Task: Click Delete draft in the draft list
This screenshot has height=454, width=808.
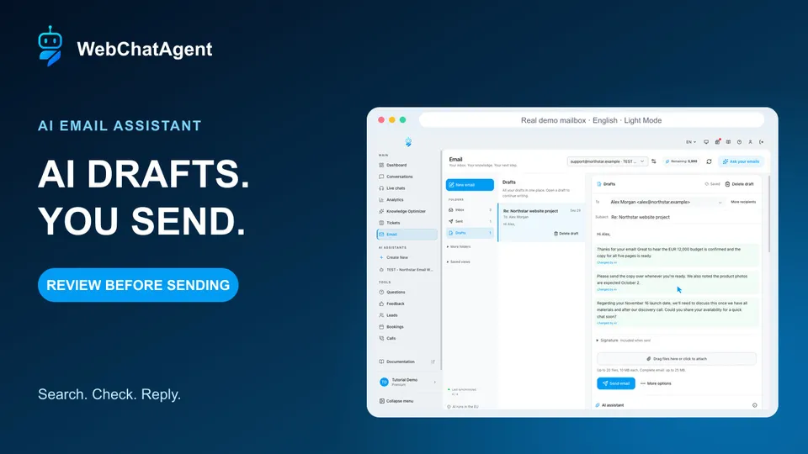Action: point(566,234)
